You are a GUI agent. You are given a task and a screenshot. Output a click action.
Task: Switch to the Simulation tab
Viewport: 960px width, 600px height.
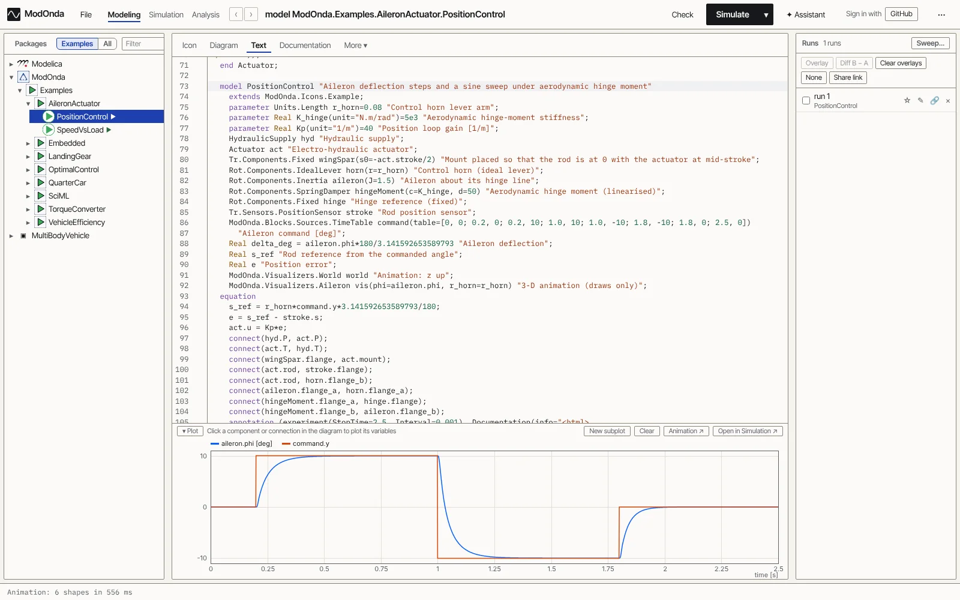(x=166, y=14)
